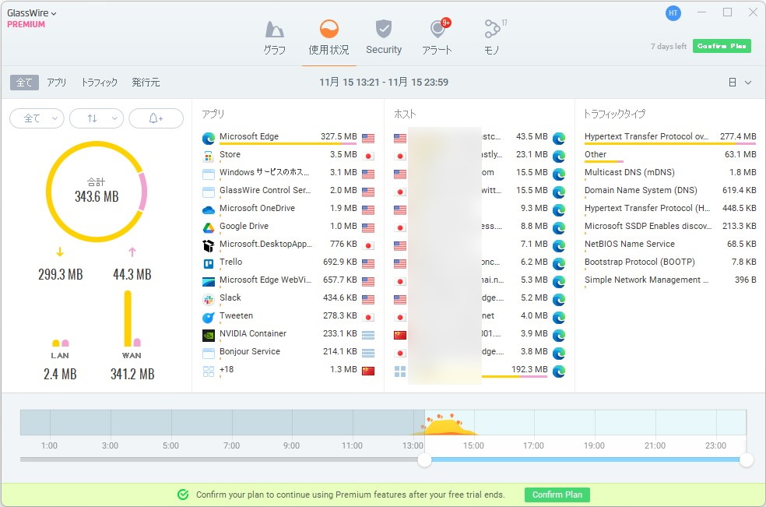Click Edge icon beside 192.3 MB host
The width and height of the screenshot is (766, 507).
(559, 371)
